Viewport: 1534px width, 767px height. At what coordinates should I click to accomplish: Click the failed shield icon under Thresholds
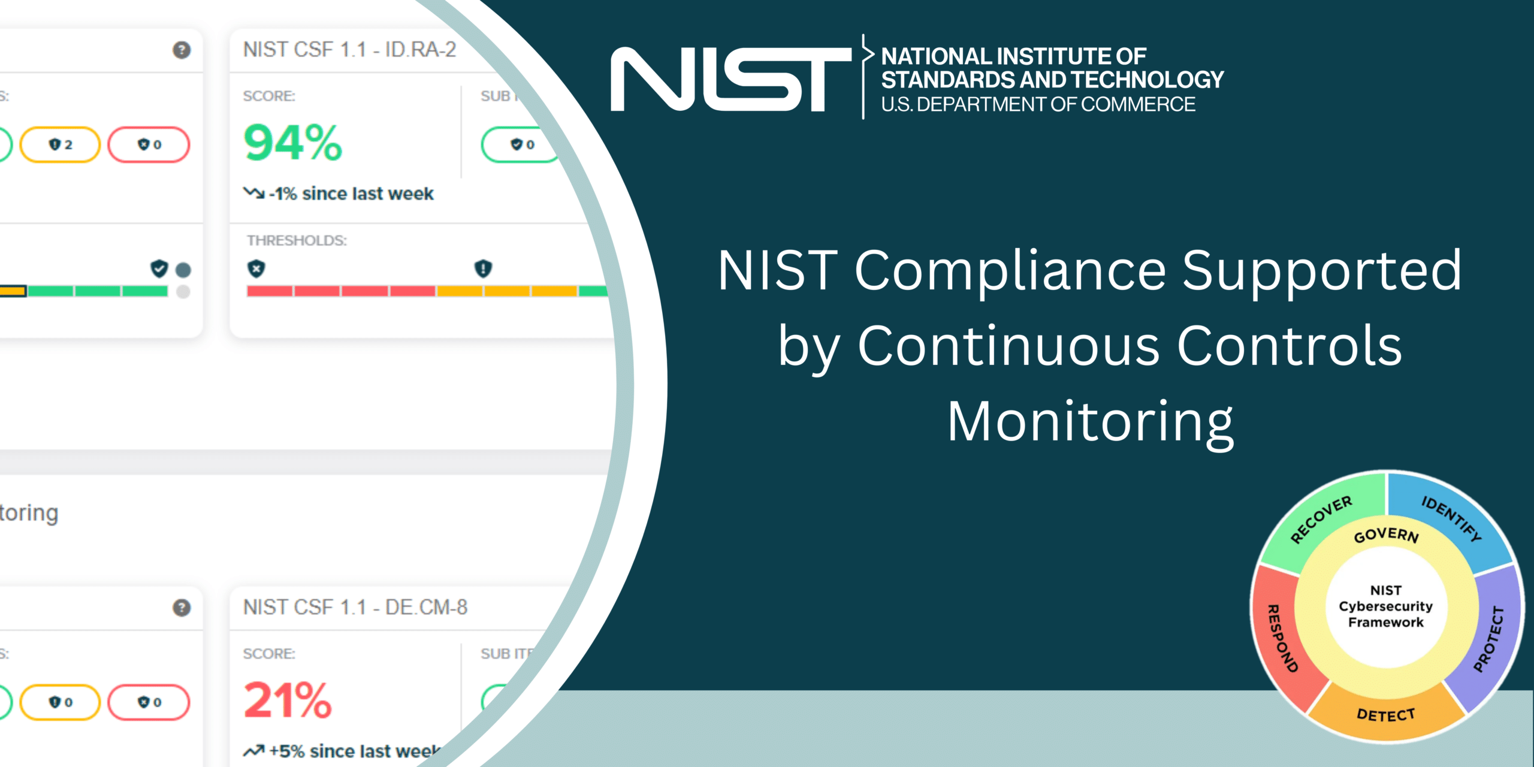click(x=256, y=269)
